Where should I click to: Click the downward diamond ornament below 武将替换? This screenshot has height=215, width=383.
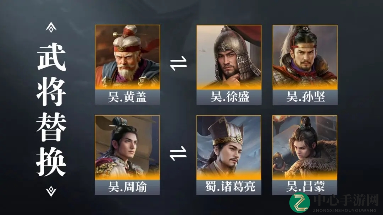pos(51,191)
